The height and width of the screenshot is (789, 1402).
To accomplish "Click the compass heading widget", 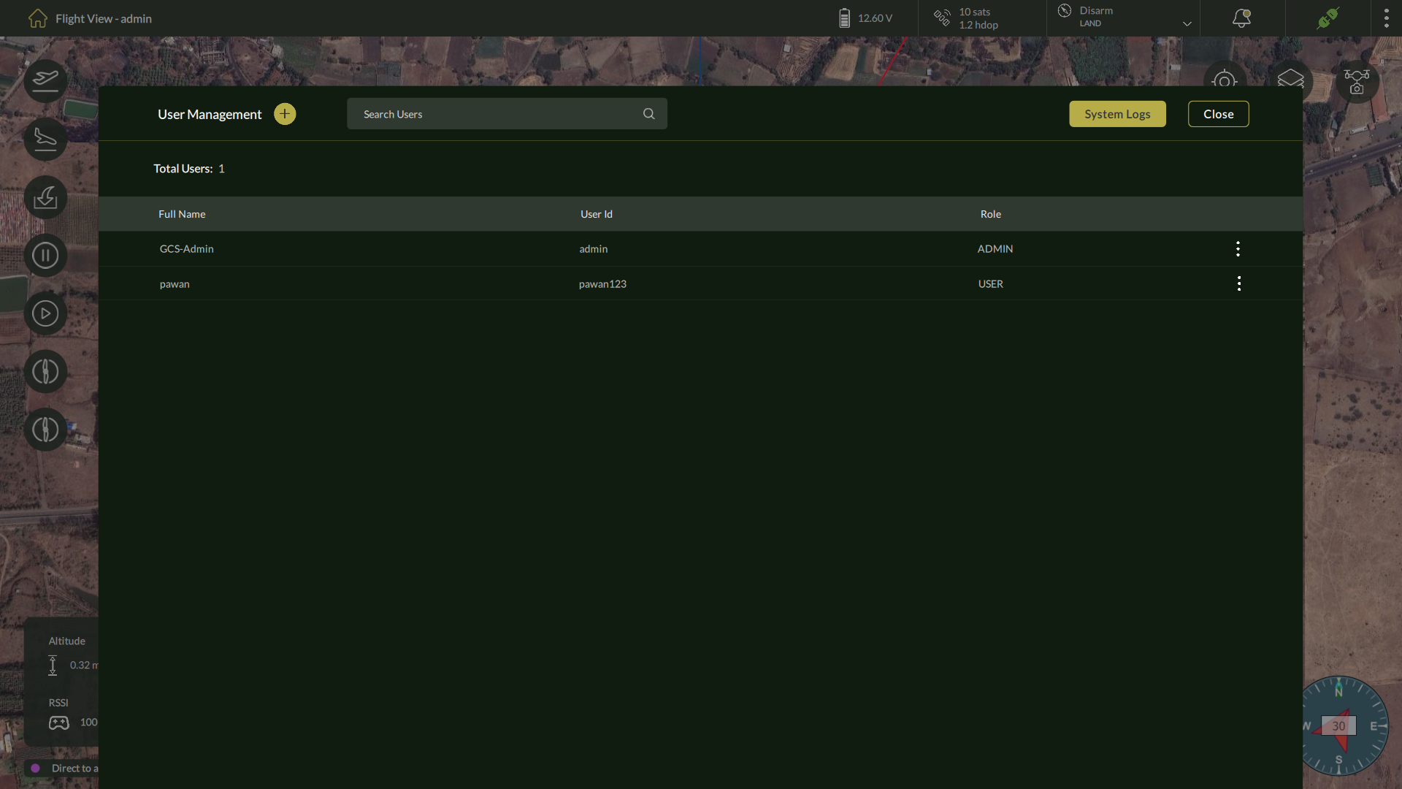I will (1338, 725).
